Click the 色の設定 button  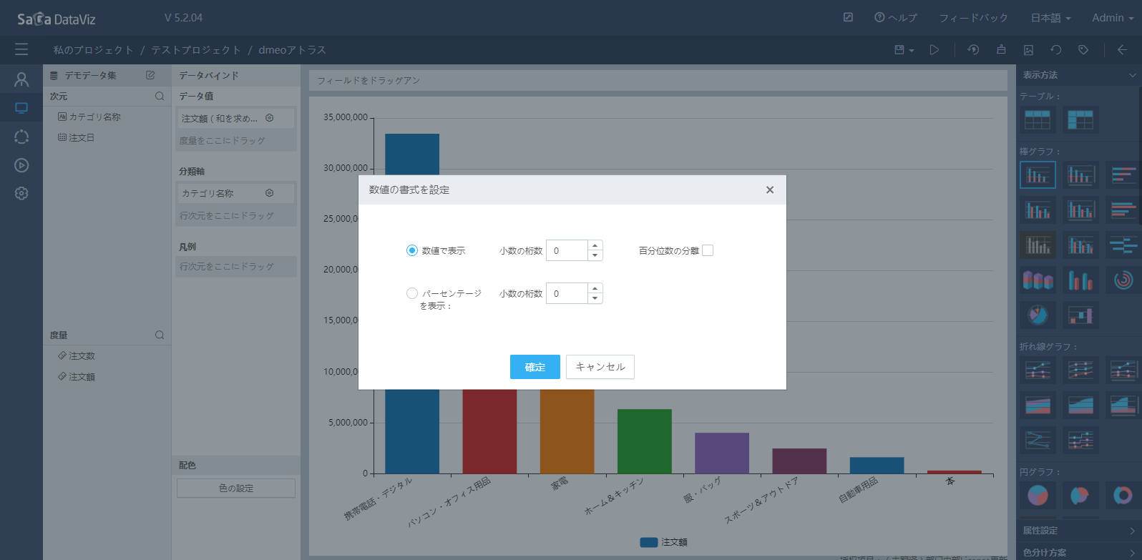point(236,488)
